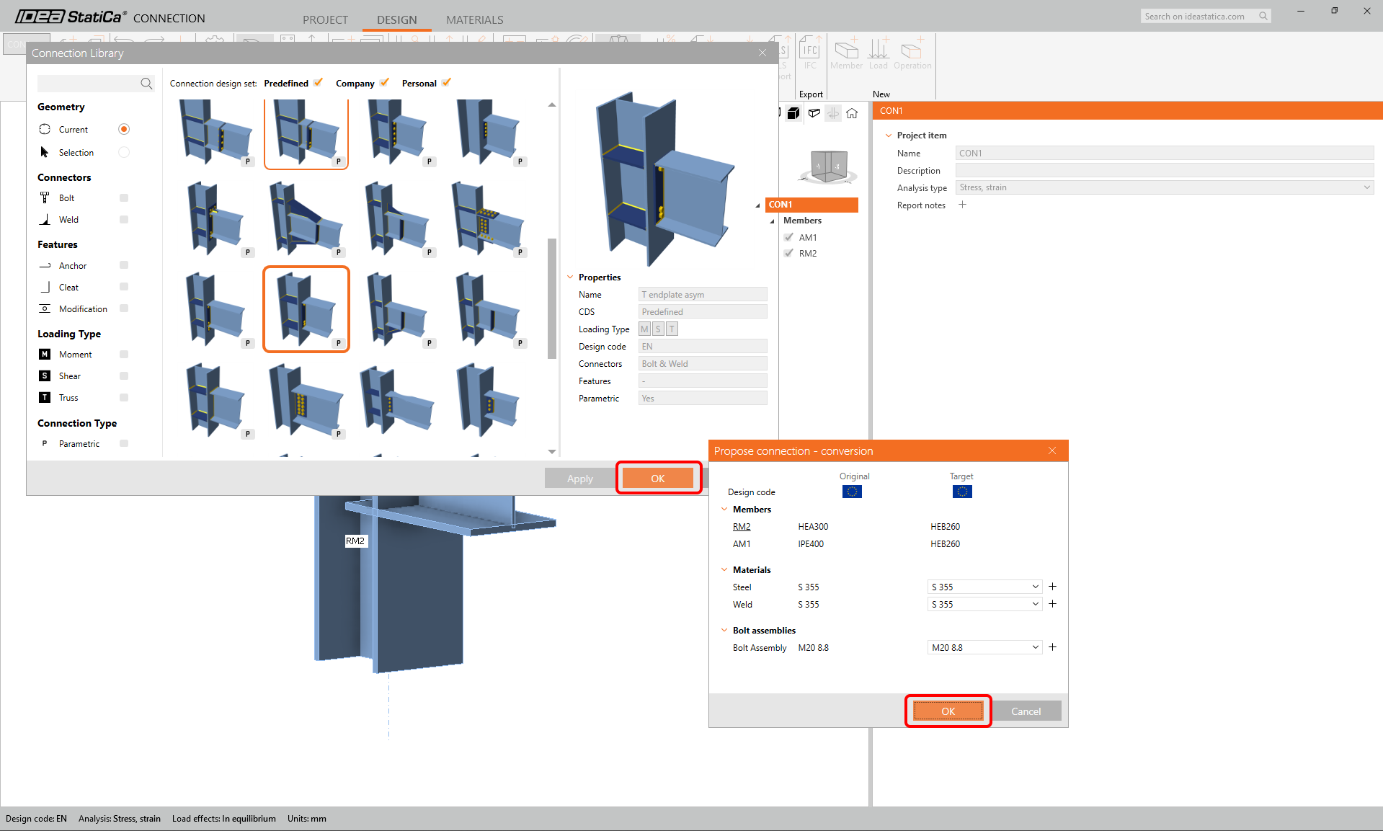Add new Steel material with plus icon
The image size is (1383, 831).
(x=1052, y=587)
